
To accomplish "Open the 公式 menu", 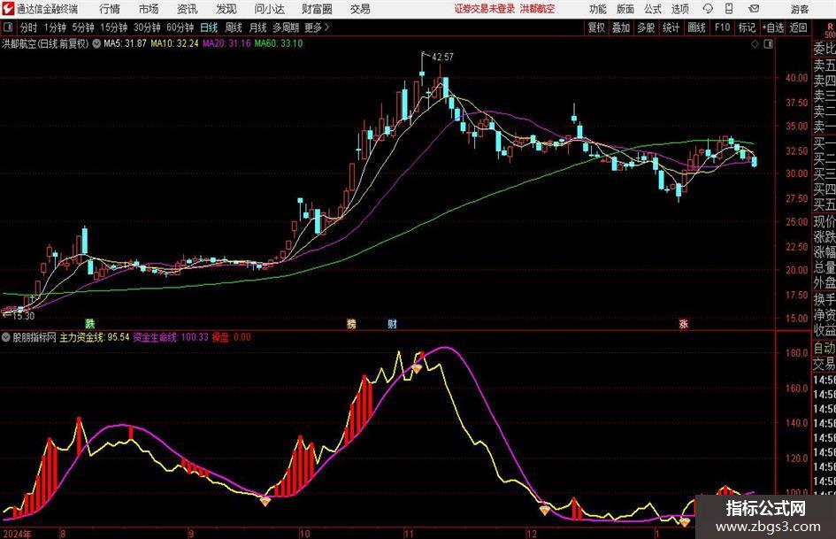I will pyautogui.click(x=653, y=9).
